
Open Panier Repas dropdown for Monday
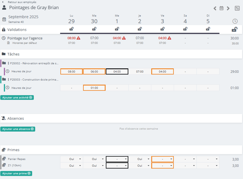coord(71,159)
